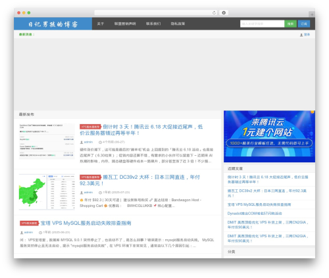Image resolution: width=329 pixels, height=278 pixels.
Task: Open the 联盟营销声明 menu item
Action: [125, 24]
